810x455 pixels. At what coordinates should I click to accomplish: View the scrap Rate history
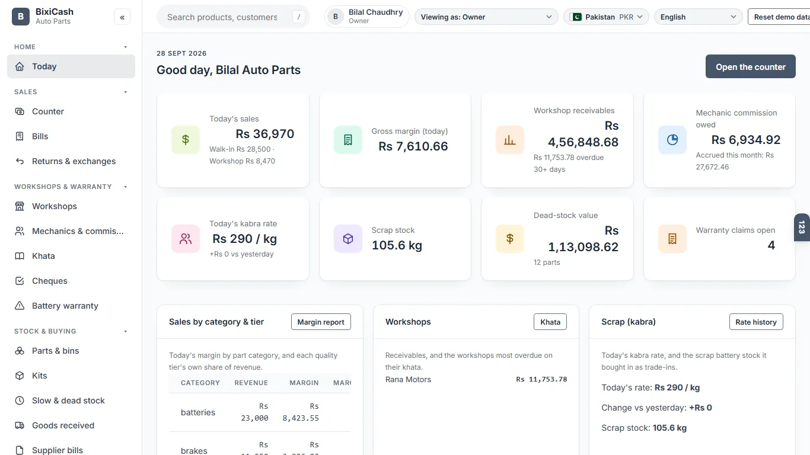[756, 322]
